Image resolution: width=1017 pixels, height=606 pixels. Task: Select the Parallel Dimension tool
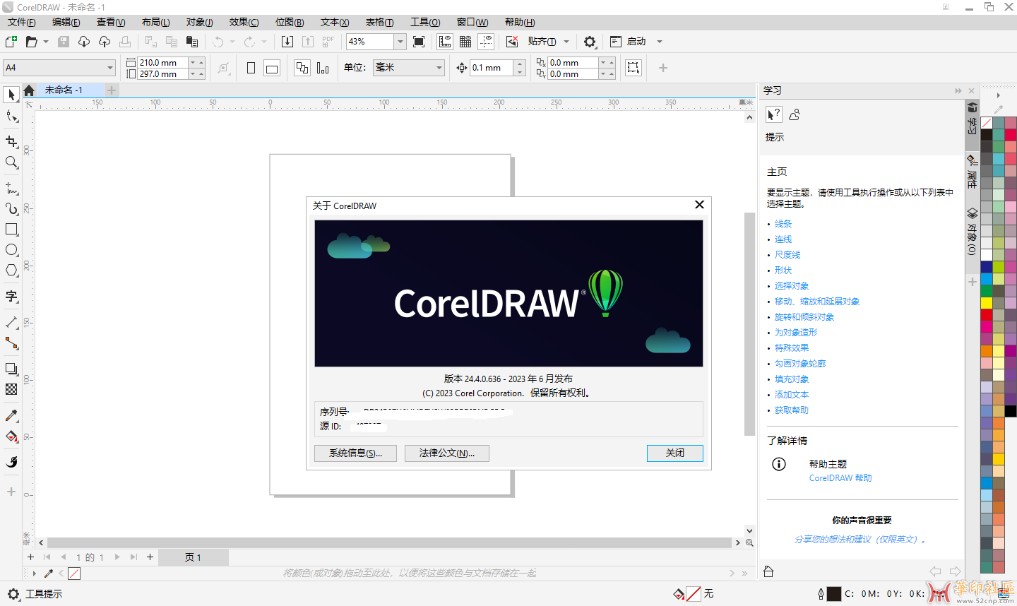click(11, 322)
